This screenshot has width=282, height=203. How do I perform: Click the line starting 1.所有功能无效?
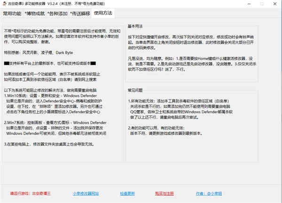pyautogui.click(x=179, y=101)
